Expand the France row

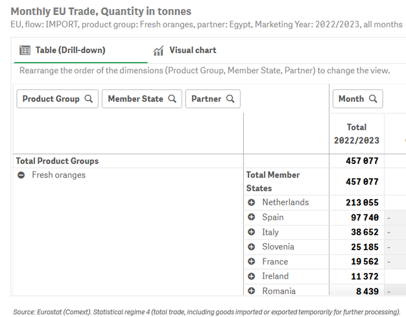(x=252, y=262)
